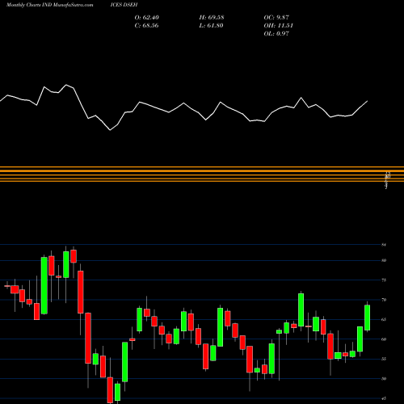Screen dimensions: 404x404
Task: Click the 'Monthly Charts IND MunafaSutra.com' title text
Action: point(50,5)
